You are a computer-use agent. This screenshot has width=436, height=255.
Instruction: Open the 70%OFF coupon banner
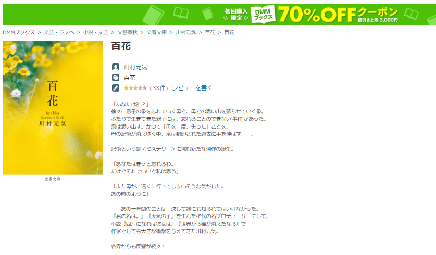click(x=219, y=15)
